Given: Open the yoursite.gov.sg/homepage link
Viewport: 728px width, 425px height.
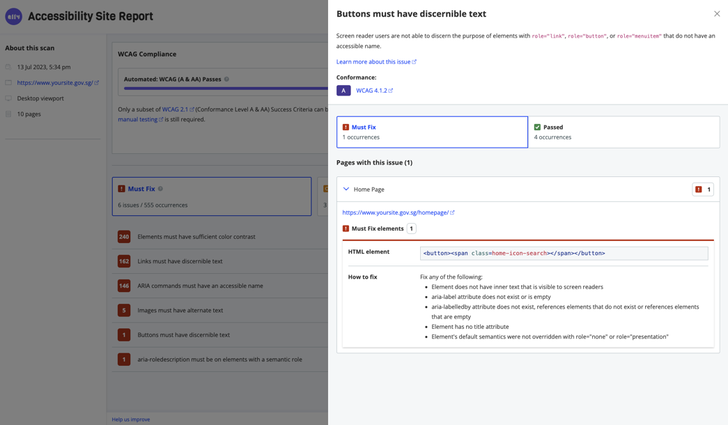Looking at the screenshot, I should [398, 212].
